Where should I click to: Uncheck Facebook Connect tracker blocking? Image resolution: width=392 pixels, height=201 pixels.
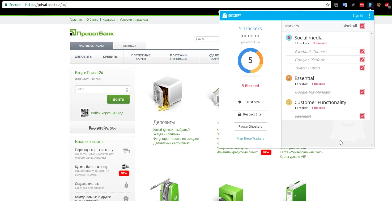point(362,51)
